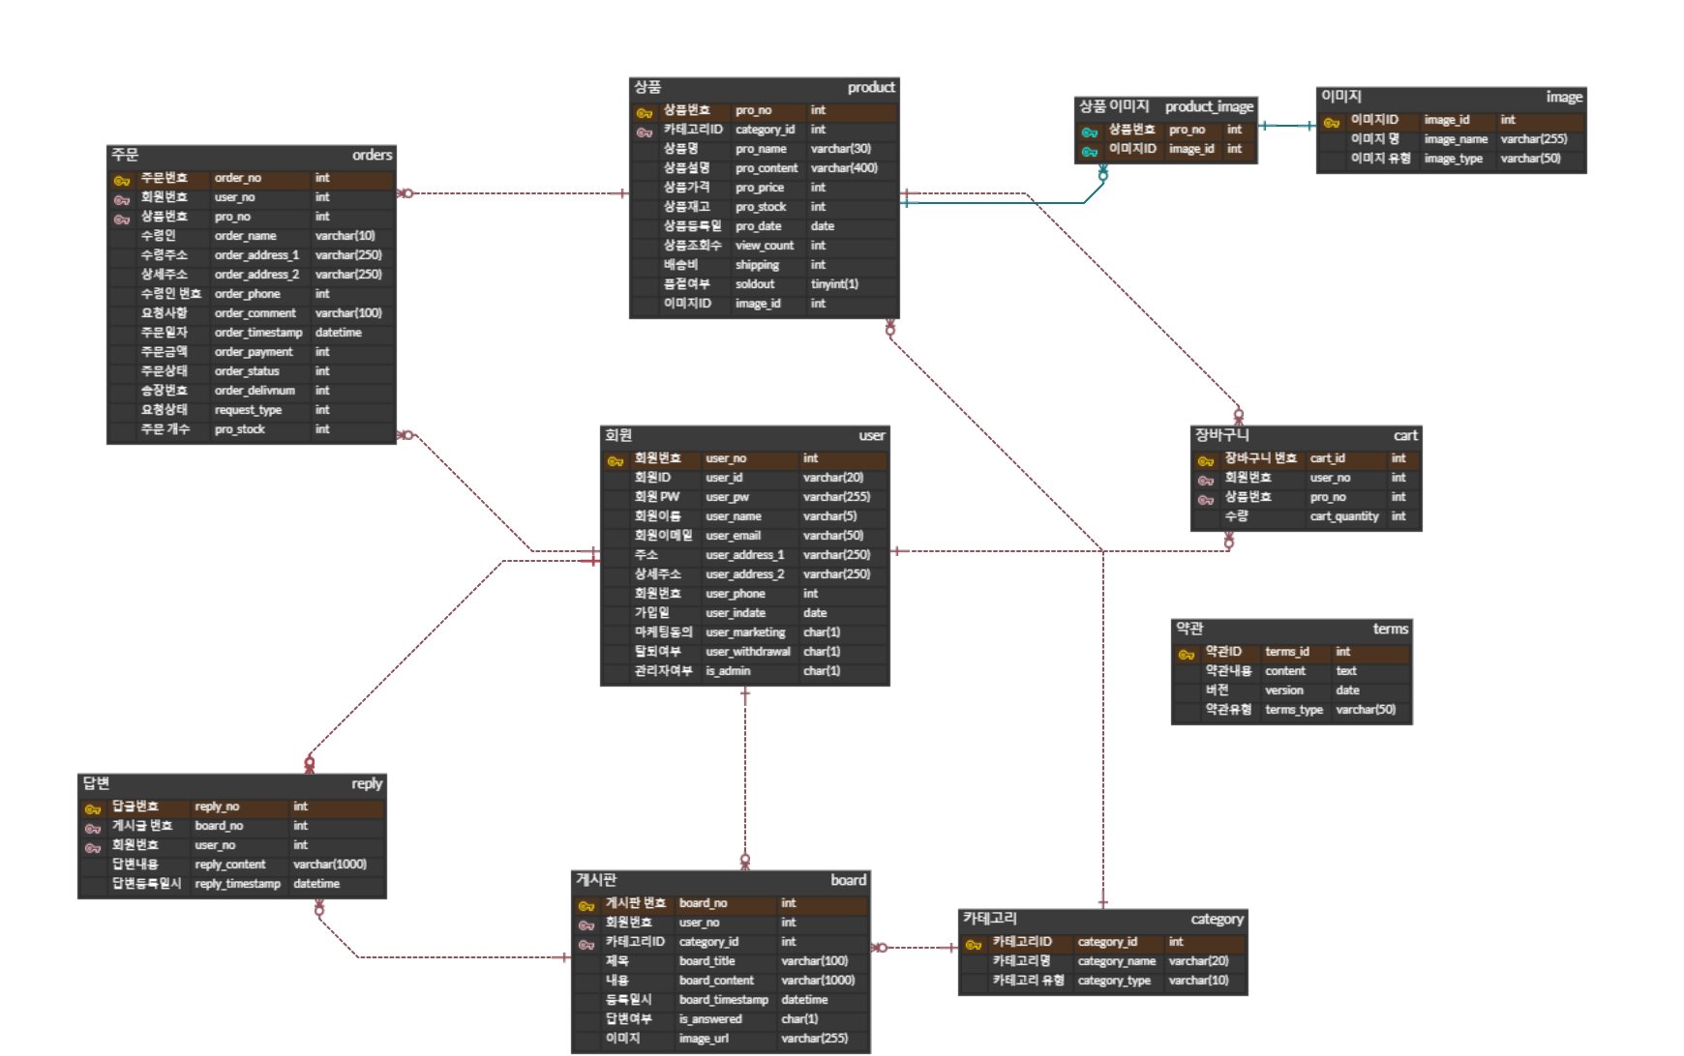The height and width of the screenshot is (1056, 1684).
Task: Select the 'cart' table title
Action: (x=1405, y=435)
